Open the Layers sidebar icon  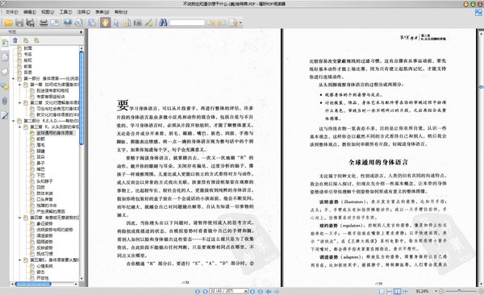(5, 72)
